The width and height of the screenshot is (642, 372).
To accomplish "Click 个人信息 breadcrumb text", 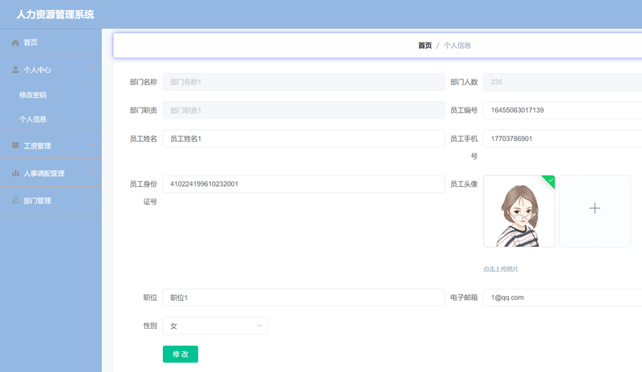I will click(457, 46).
